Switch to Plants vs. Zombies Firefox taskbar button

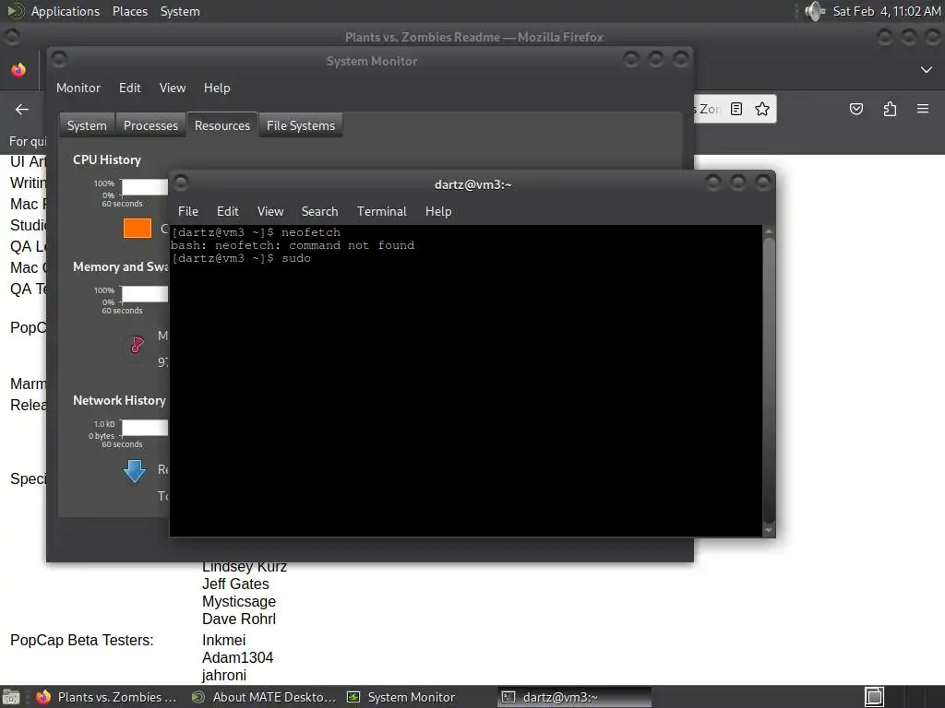coord(107,697)
